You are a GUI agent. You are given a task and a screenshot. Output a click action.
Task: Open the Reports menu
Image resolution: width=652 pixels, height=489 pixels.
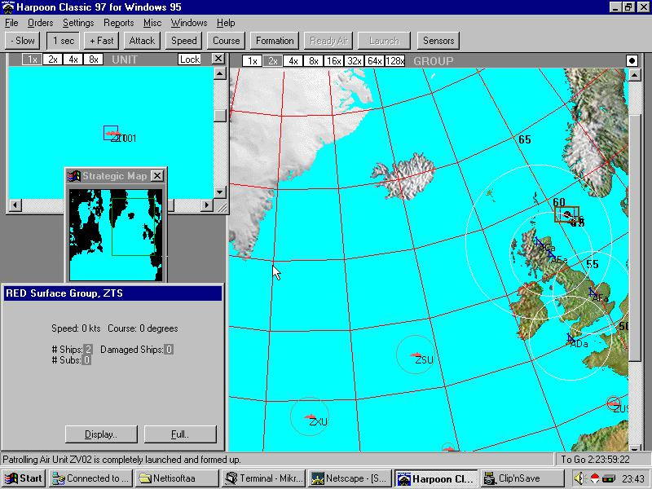[118, 23]
